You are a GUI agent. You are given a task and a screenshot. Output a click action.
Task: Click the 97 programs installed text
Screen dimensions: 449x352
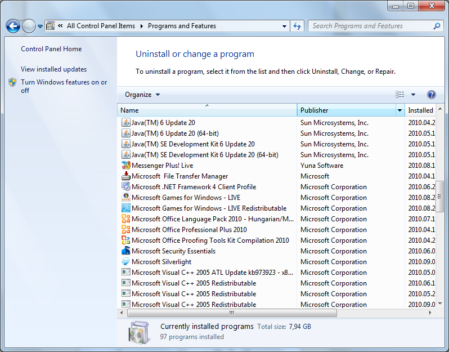192,337
